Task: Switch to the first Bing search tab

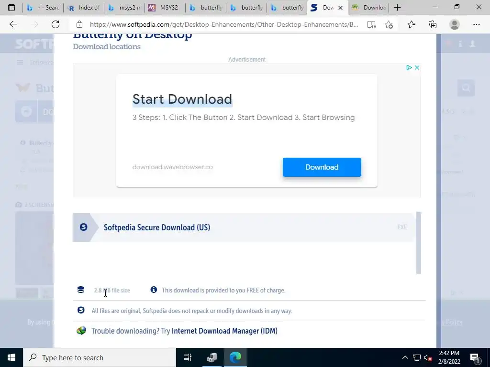Action: [43, 8]
